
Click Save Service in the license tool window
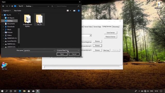(x=111, y=33)
